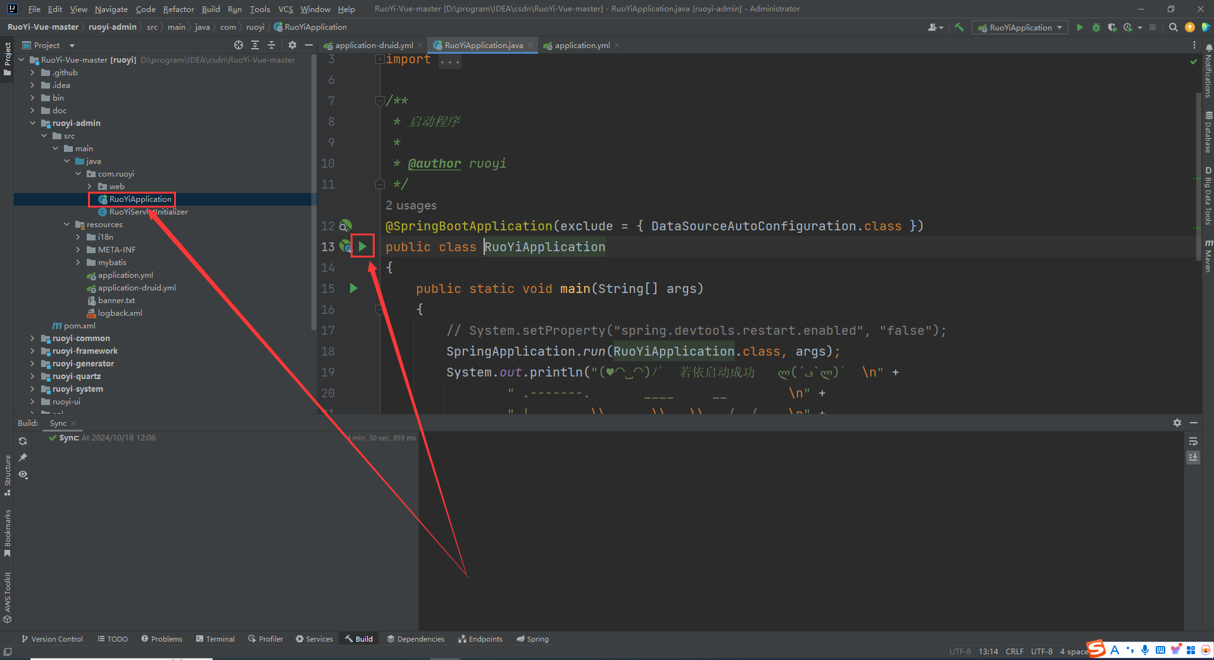The image size is (1214, 660).
Task: Open the Database side panel
Action: click(x=1208, y=132)
